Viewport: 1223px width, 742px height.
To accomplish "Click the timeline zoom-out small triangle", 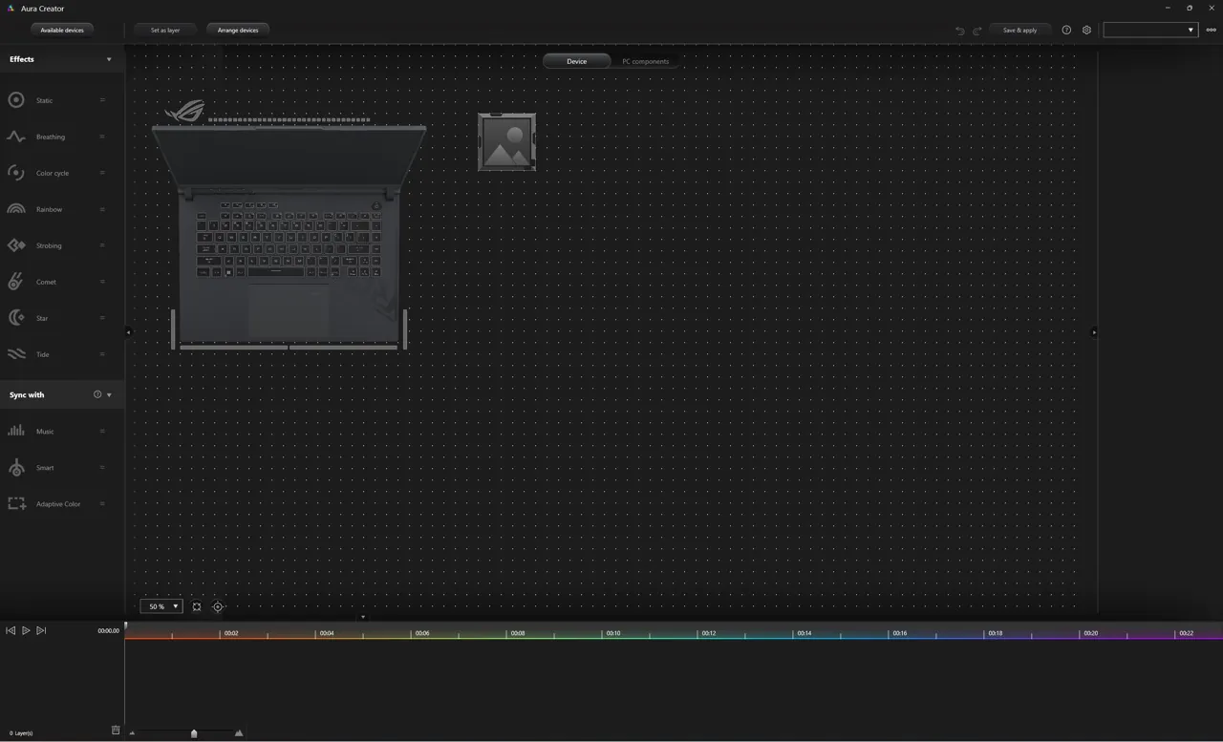I will (x=132, y=733).
